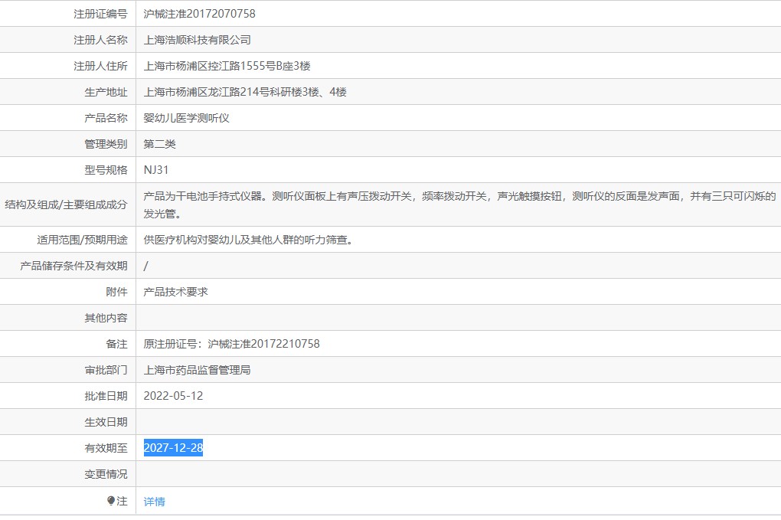Click production address 上海市杨浦区龙江路214号科研楼3楼、4楼

[x=245, y=92]
